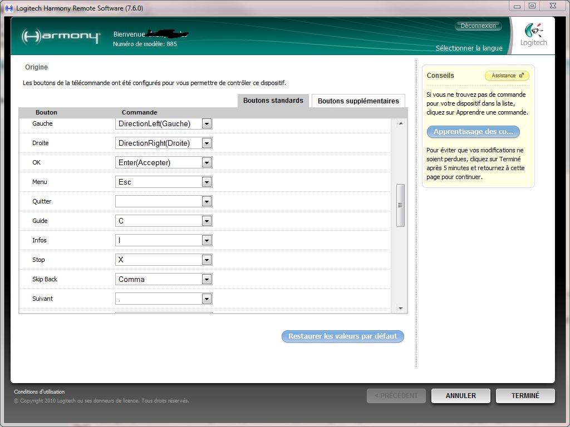The height and width of the screenshot is (427, 570).
Task: Click the Bouton column header
Action: tap(47, 112)
